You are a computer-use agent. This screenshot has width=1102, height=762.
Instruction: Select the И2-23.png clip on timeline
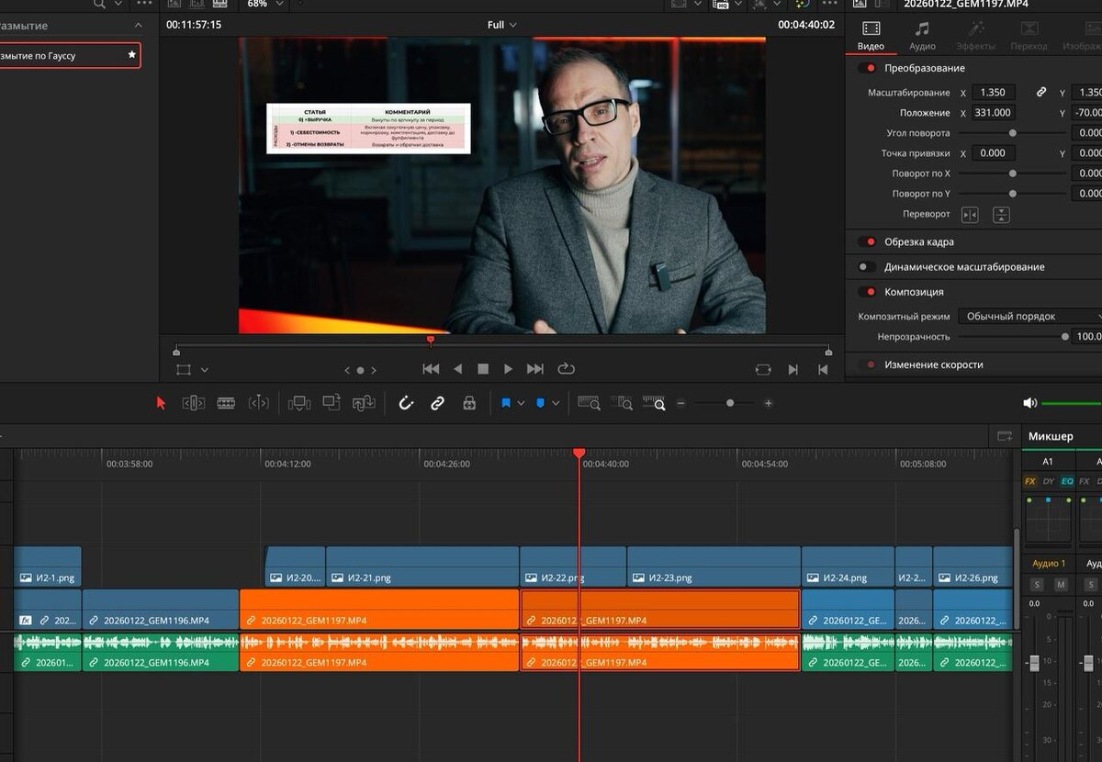[714, 567]
